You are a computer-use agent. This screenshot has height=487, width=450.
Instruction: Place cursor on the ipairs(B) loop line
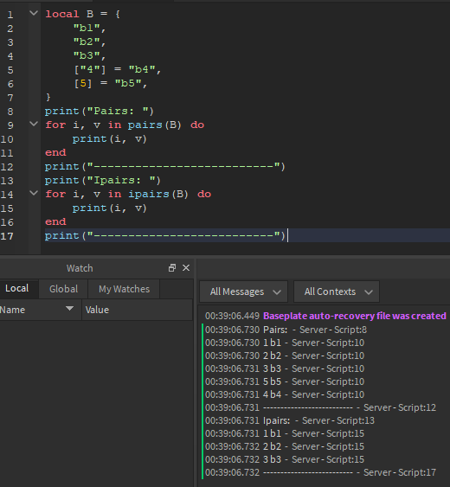click(128, 194)
